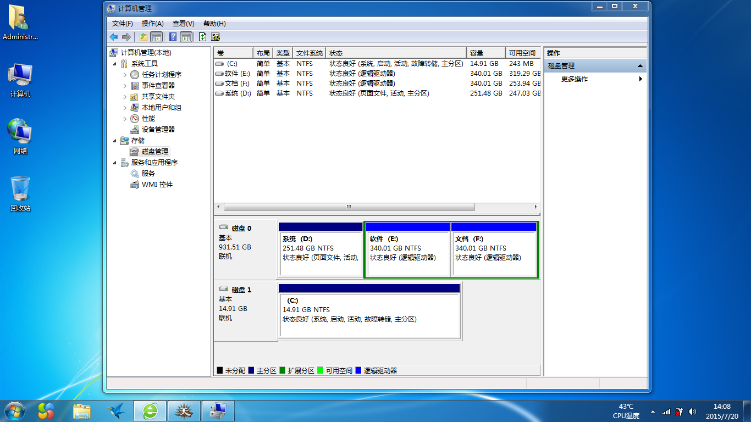The height and width of the screenshot is (422, 751).
Task: Toggle the action pane show/hide icon
Action: 186,37
